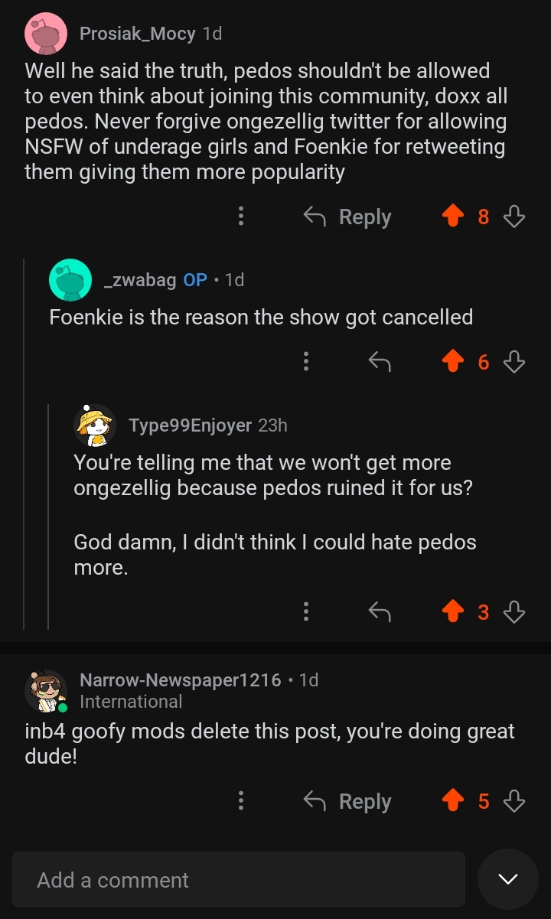Open three-dot menu on _zwabag's reply
551x919 pixels.
point(306,362)
